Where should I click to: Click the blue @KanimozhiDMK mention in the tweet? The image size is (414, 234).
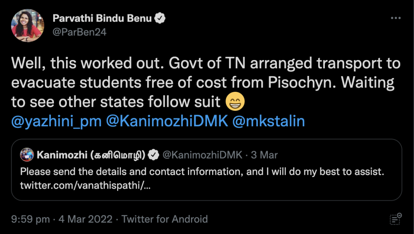coord(167,121)
